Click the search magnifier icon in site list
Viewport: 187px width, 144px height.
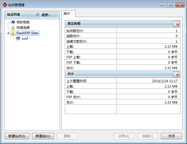[37, 15]
